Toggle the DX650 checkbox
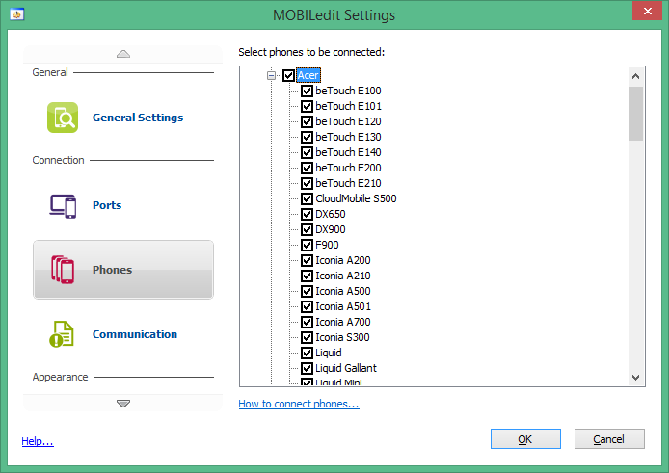This screenshot has height=473, width=669. coord(307,214)
